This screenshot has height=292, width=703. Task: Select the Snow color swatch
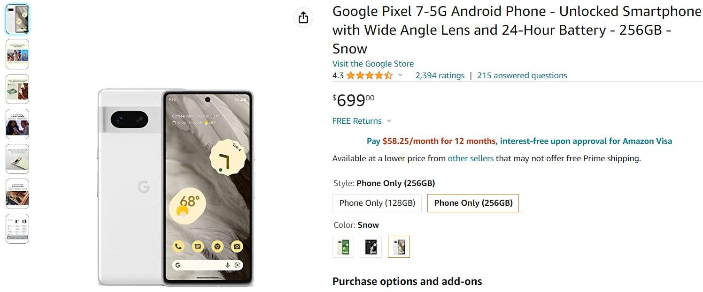(399, 247)
